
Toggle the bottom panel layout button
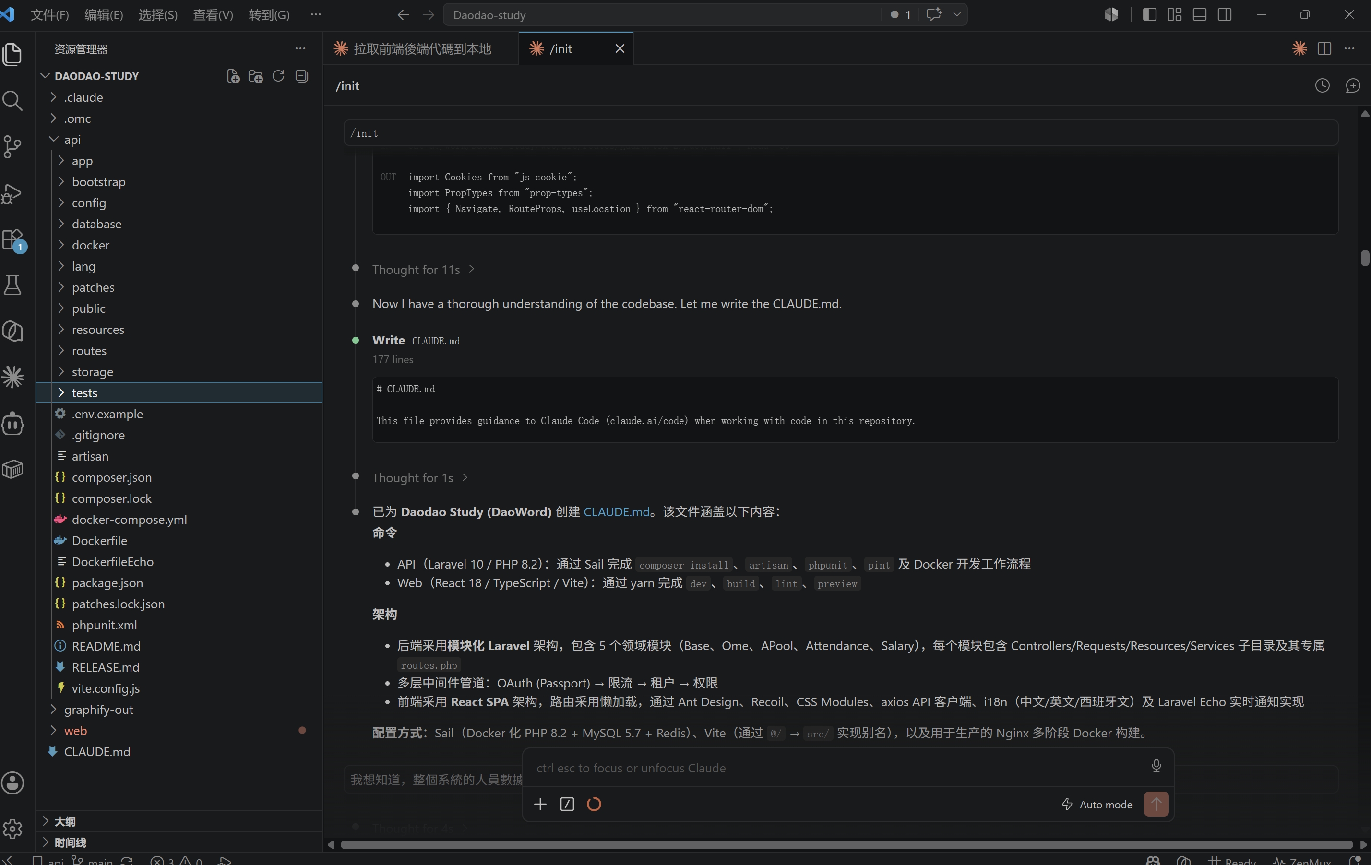click(1200, 15)
